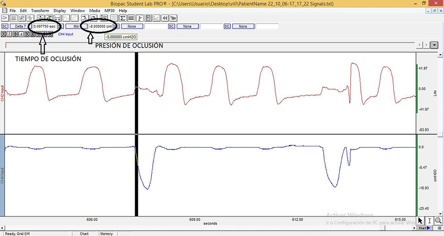Viewport: 444px width, 236px height.
Task: Click the overlapped waveform mode icon
Action: click(30, 18)
